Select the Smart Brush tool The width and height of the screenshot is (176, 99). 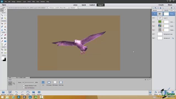click(x=2, y=27)
